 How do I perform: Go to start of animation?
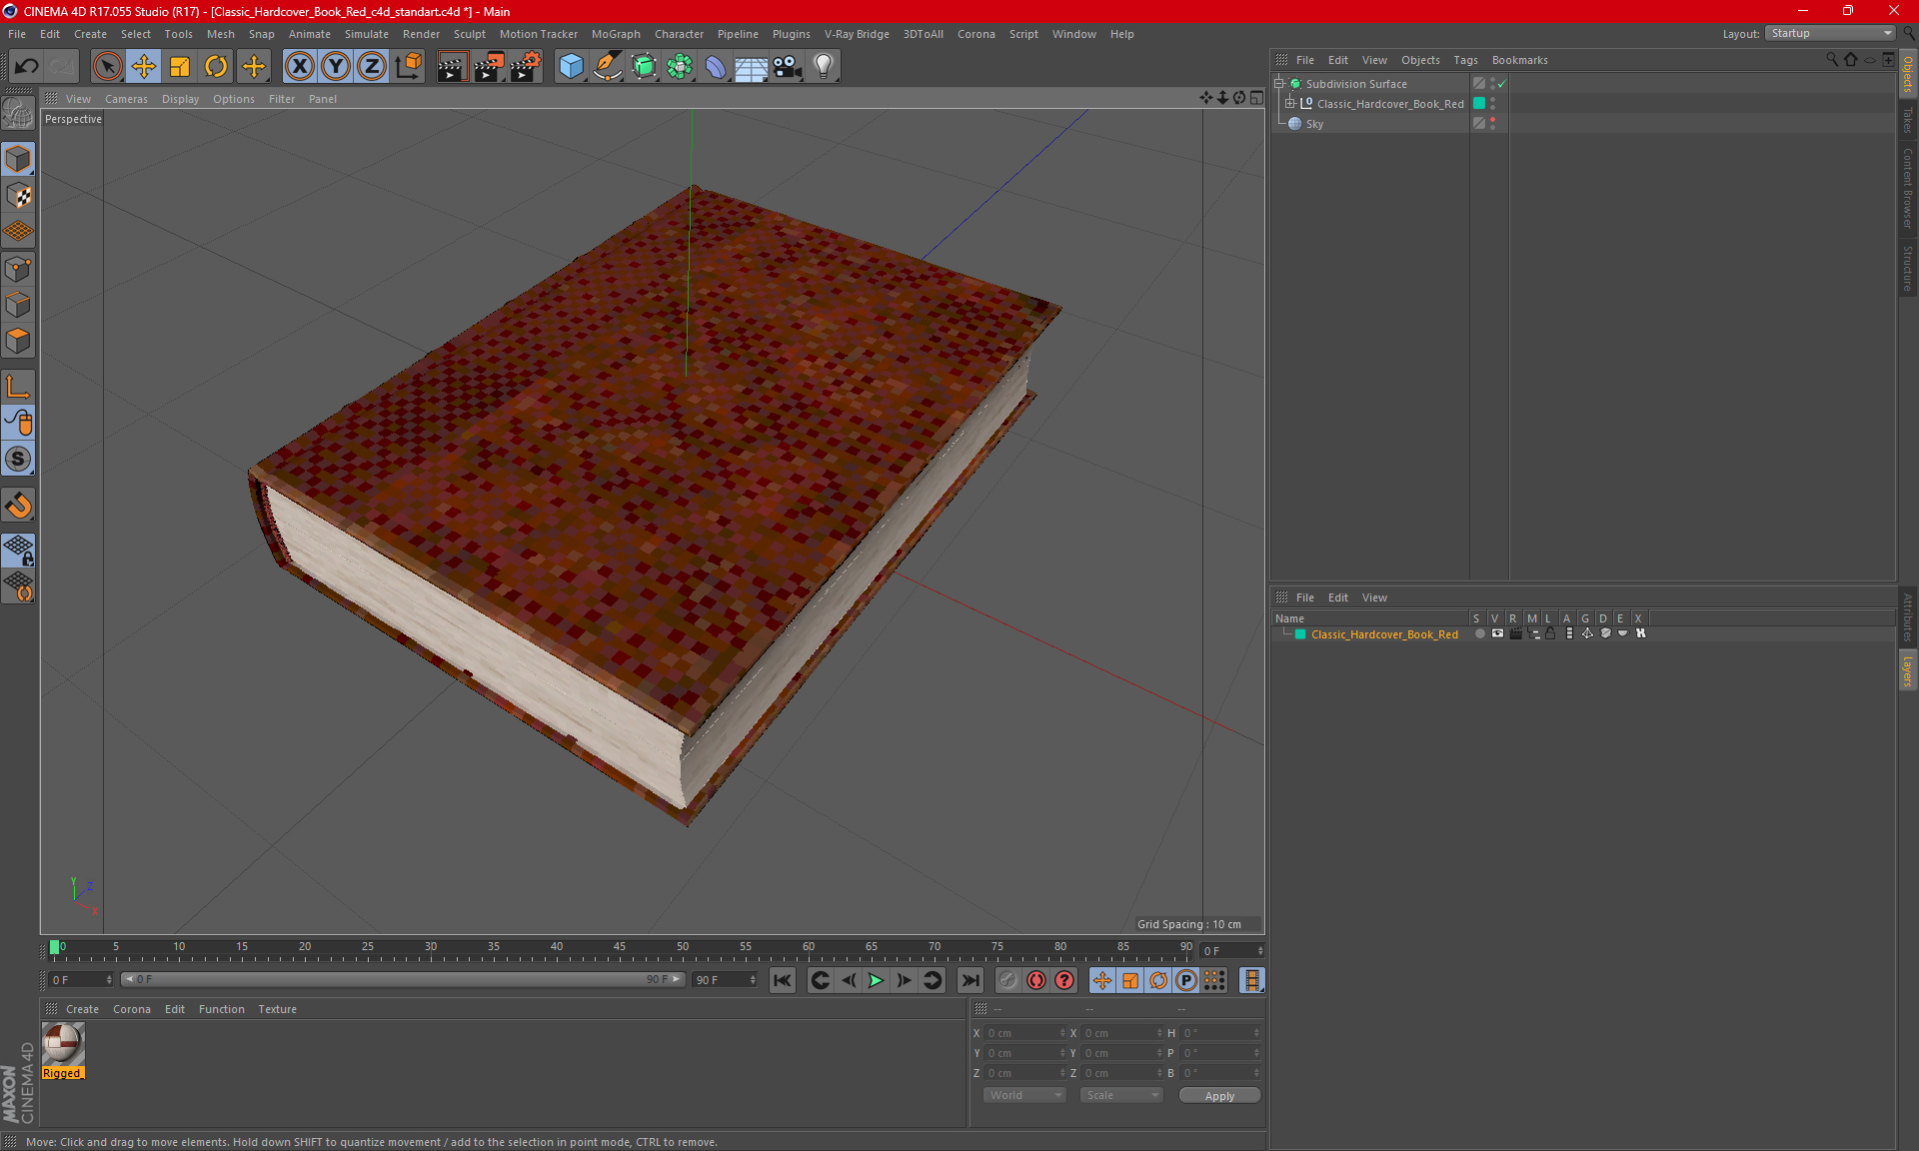[783, 980]
